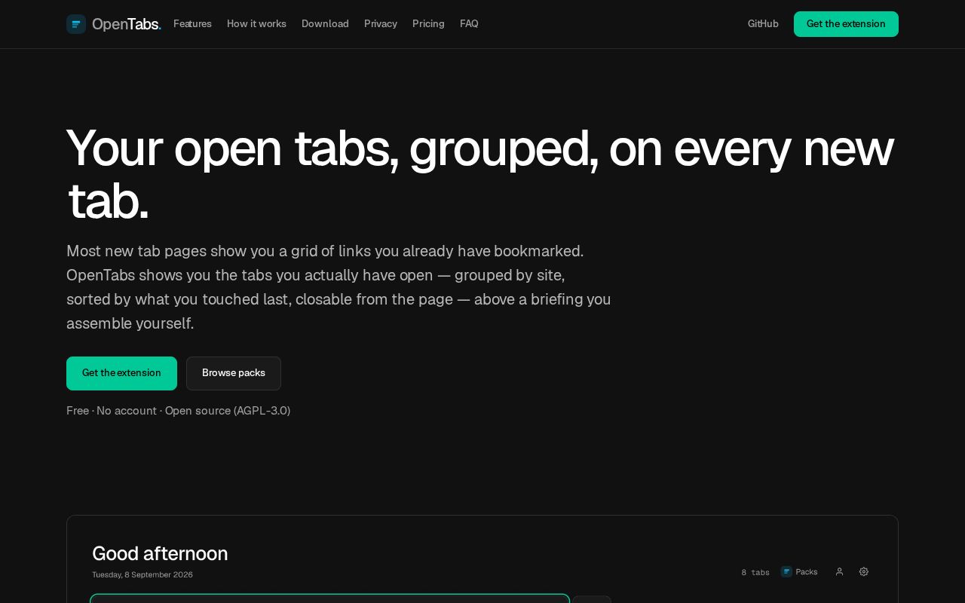Click the Browse packs button
965x603 pixels.
pyautogui.click(x=234, y=373)
